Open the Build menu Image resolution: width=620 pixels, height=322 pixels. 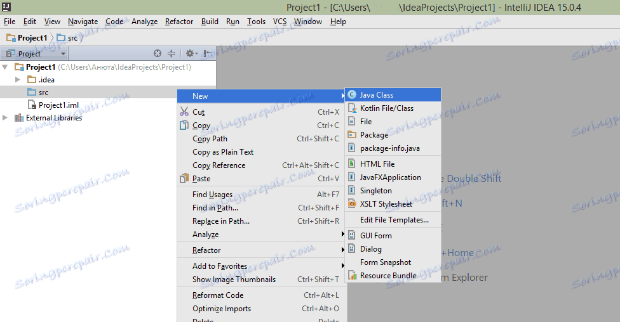point(210,22)
